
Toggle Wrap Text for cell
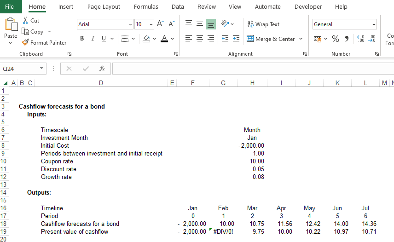point(263,24)
